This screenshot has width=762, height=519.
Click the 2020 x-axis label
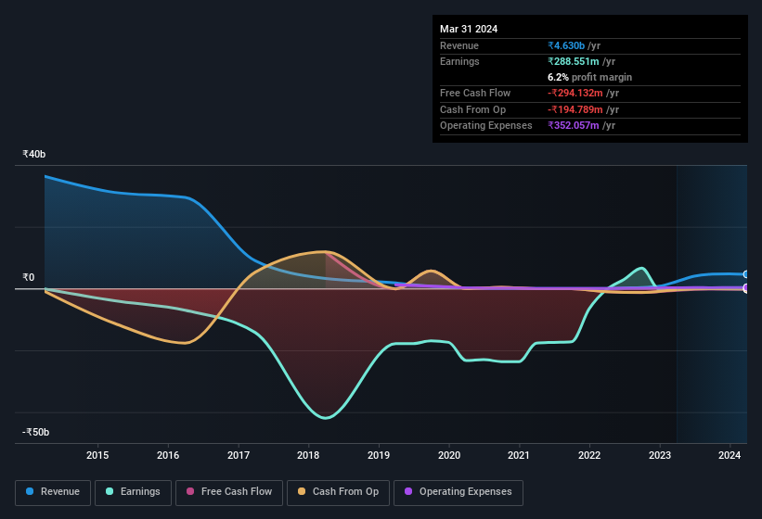(x=449, y=455)
